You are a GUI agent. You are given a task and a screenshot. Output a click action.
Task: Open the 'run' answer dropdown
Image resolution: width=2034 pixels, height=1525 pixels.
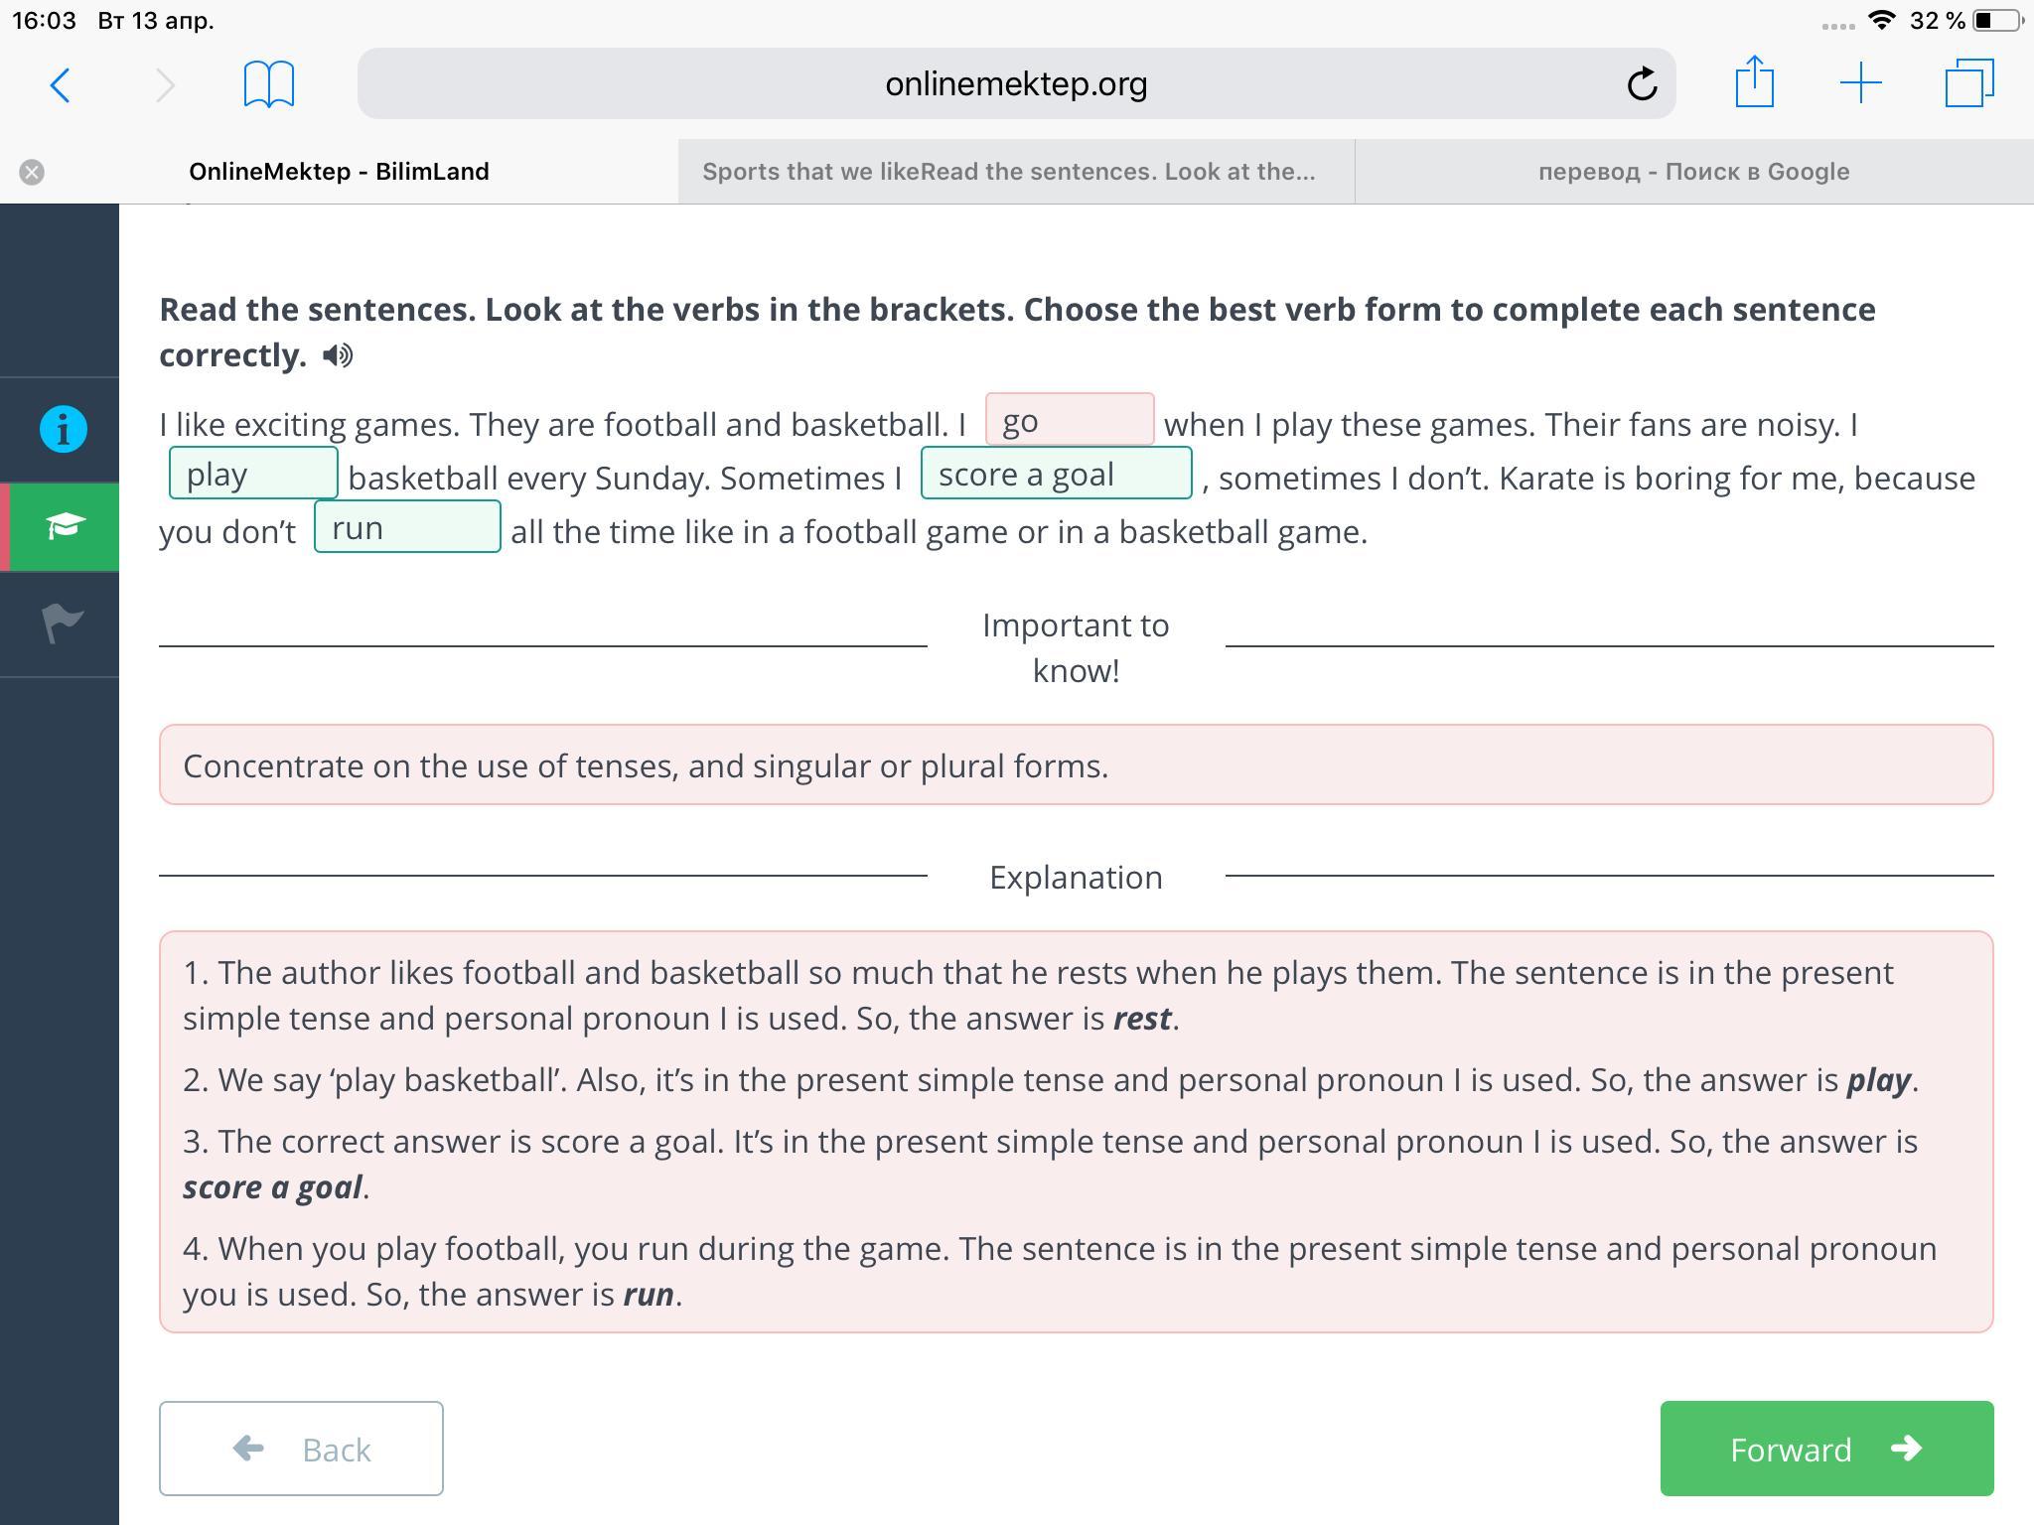[407, 527]
